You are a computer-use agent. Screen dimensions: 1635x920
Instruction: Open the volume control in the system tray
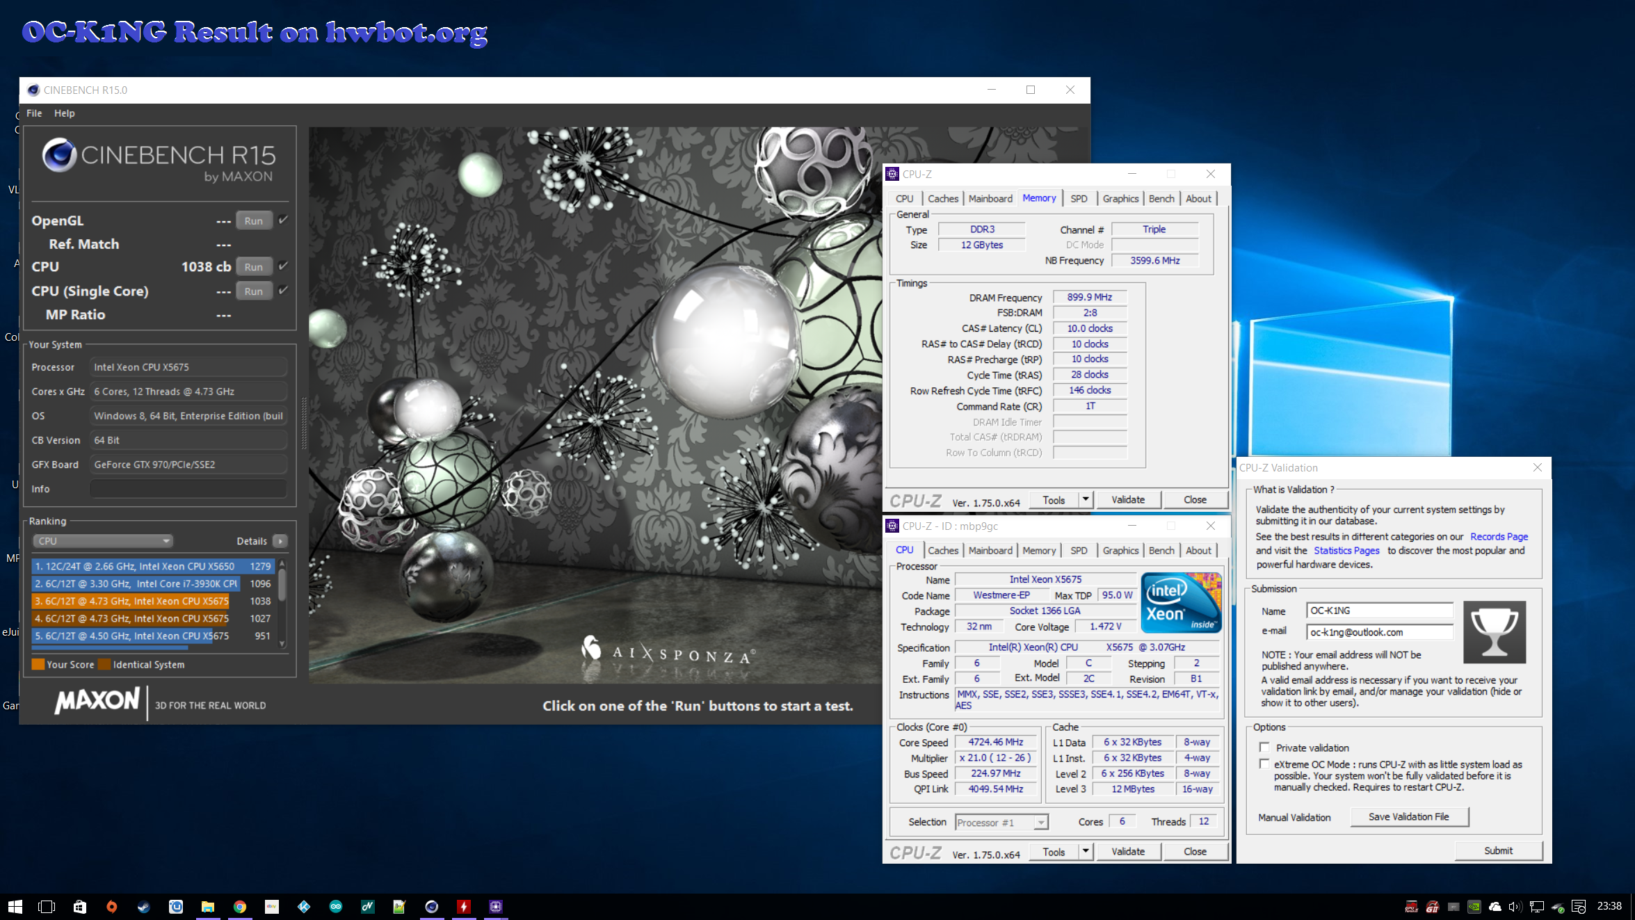coord(1516,907)
